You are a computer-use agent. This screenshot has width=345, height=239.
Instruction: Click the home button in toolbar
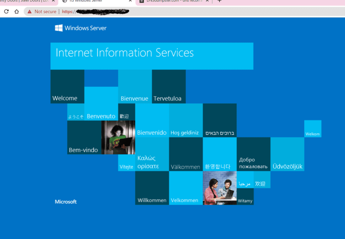[17, 11]
